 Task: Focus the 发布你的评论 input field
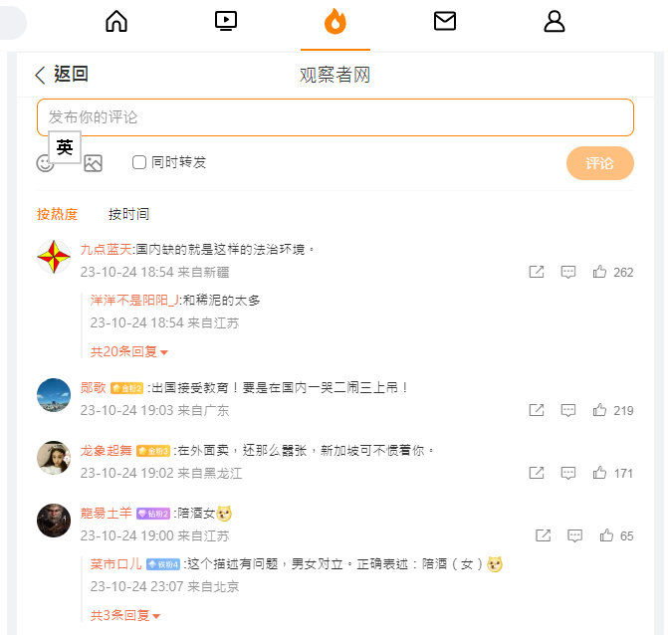pyautogui.click(x=334, y=117)
